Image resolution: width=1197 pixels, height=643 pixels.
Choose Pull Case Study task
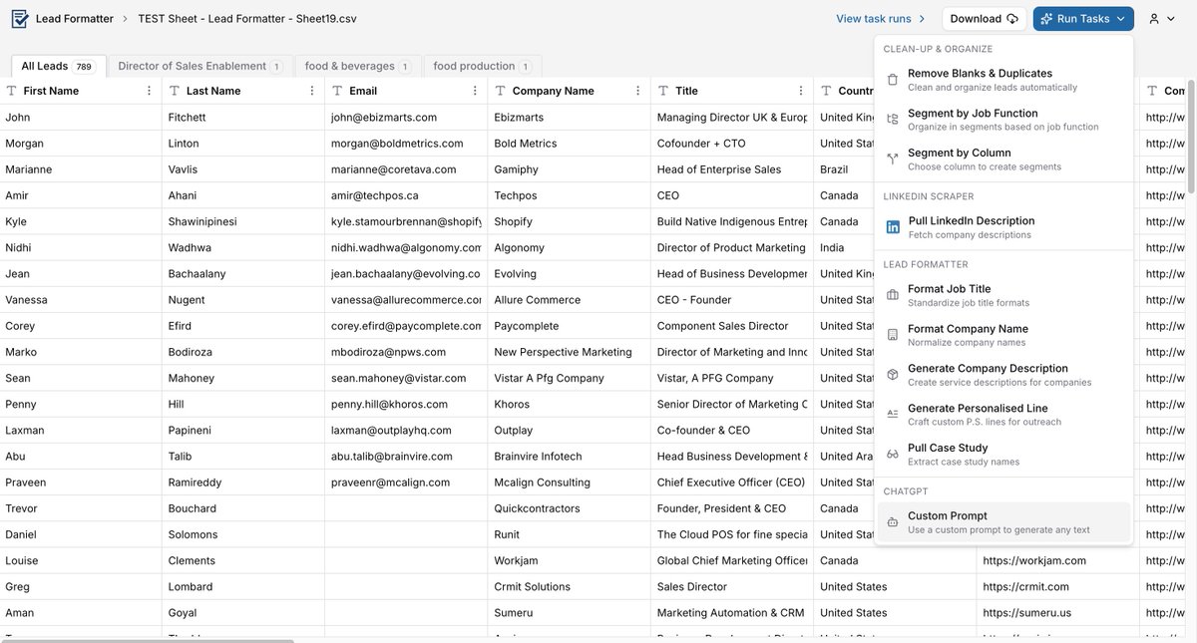click(1003, 455)
